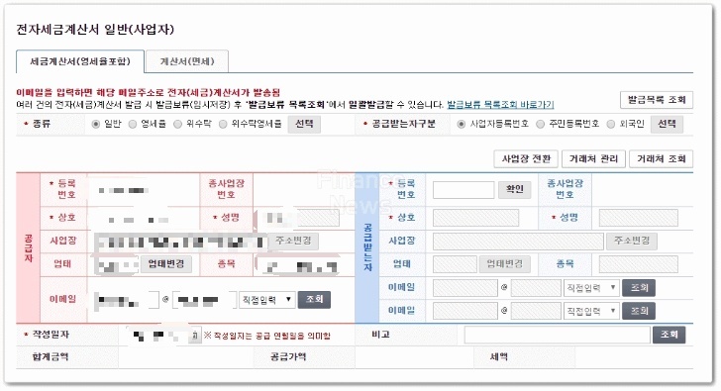This screenshot has height=391, width=721.
Task: Open supplier email 직접입력 dropdown
Action: tap(267, 300)
